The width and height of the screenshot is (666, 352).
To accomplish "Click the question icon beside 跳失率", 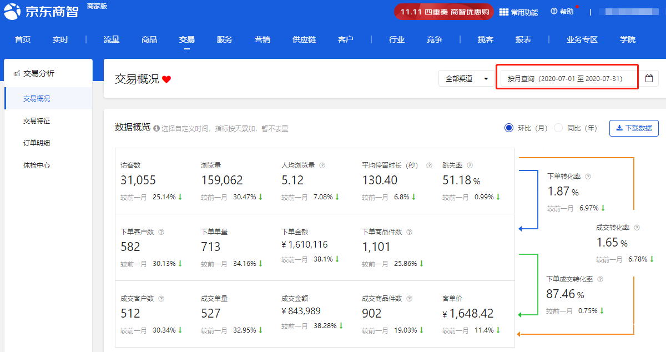I will coord(469,165).
